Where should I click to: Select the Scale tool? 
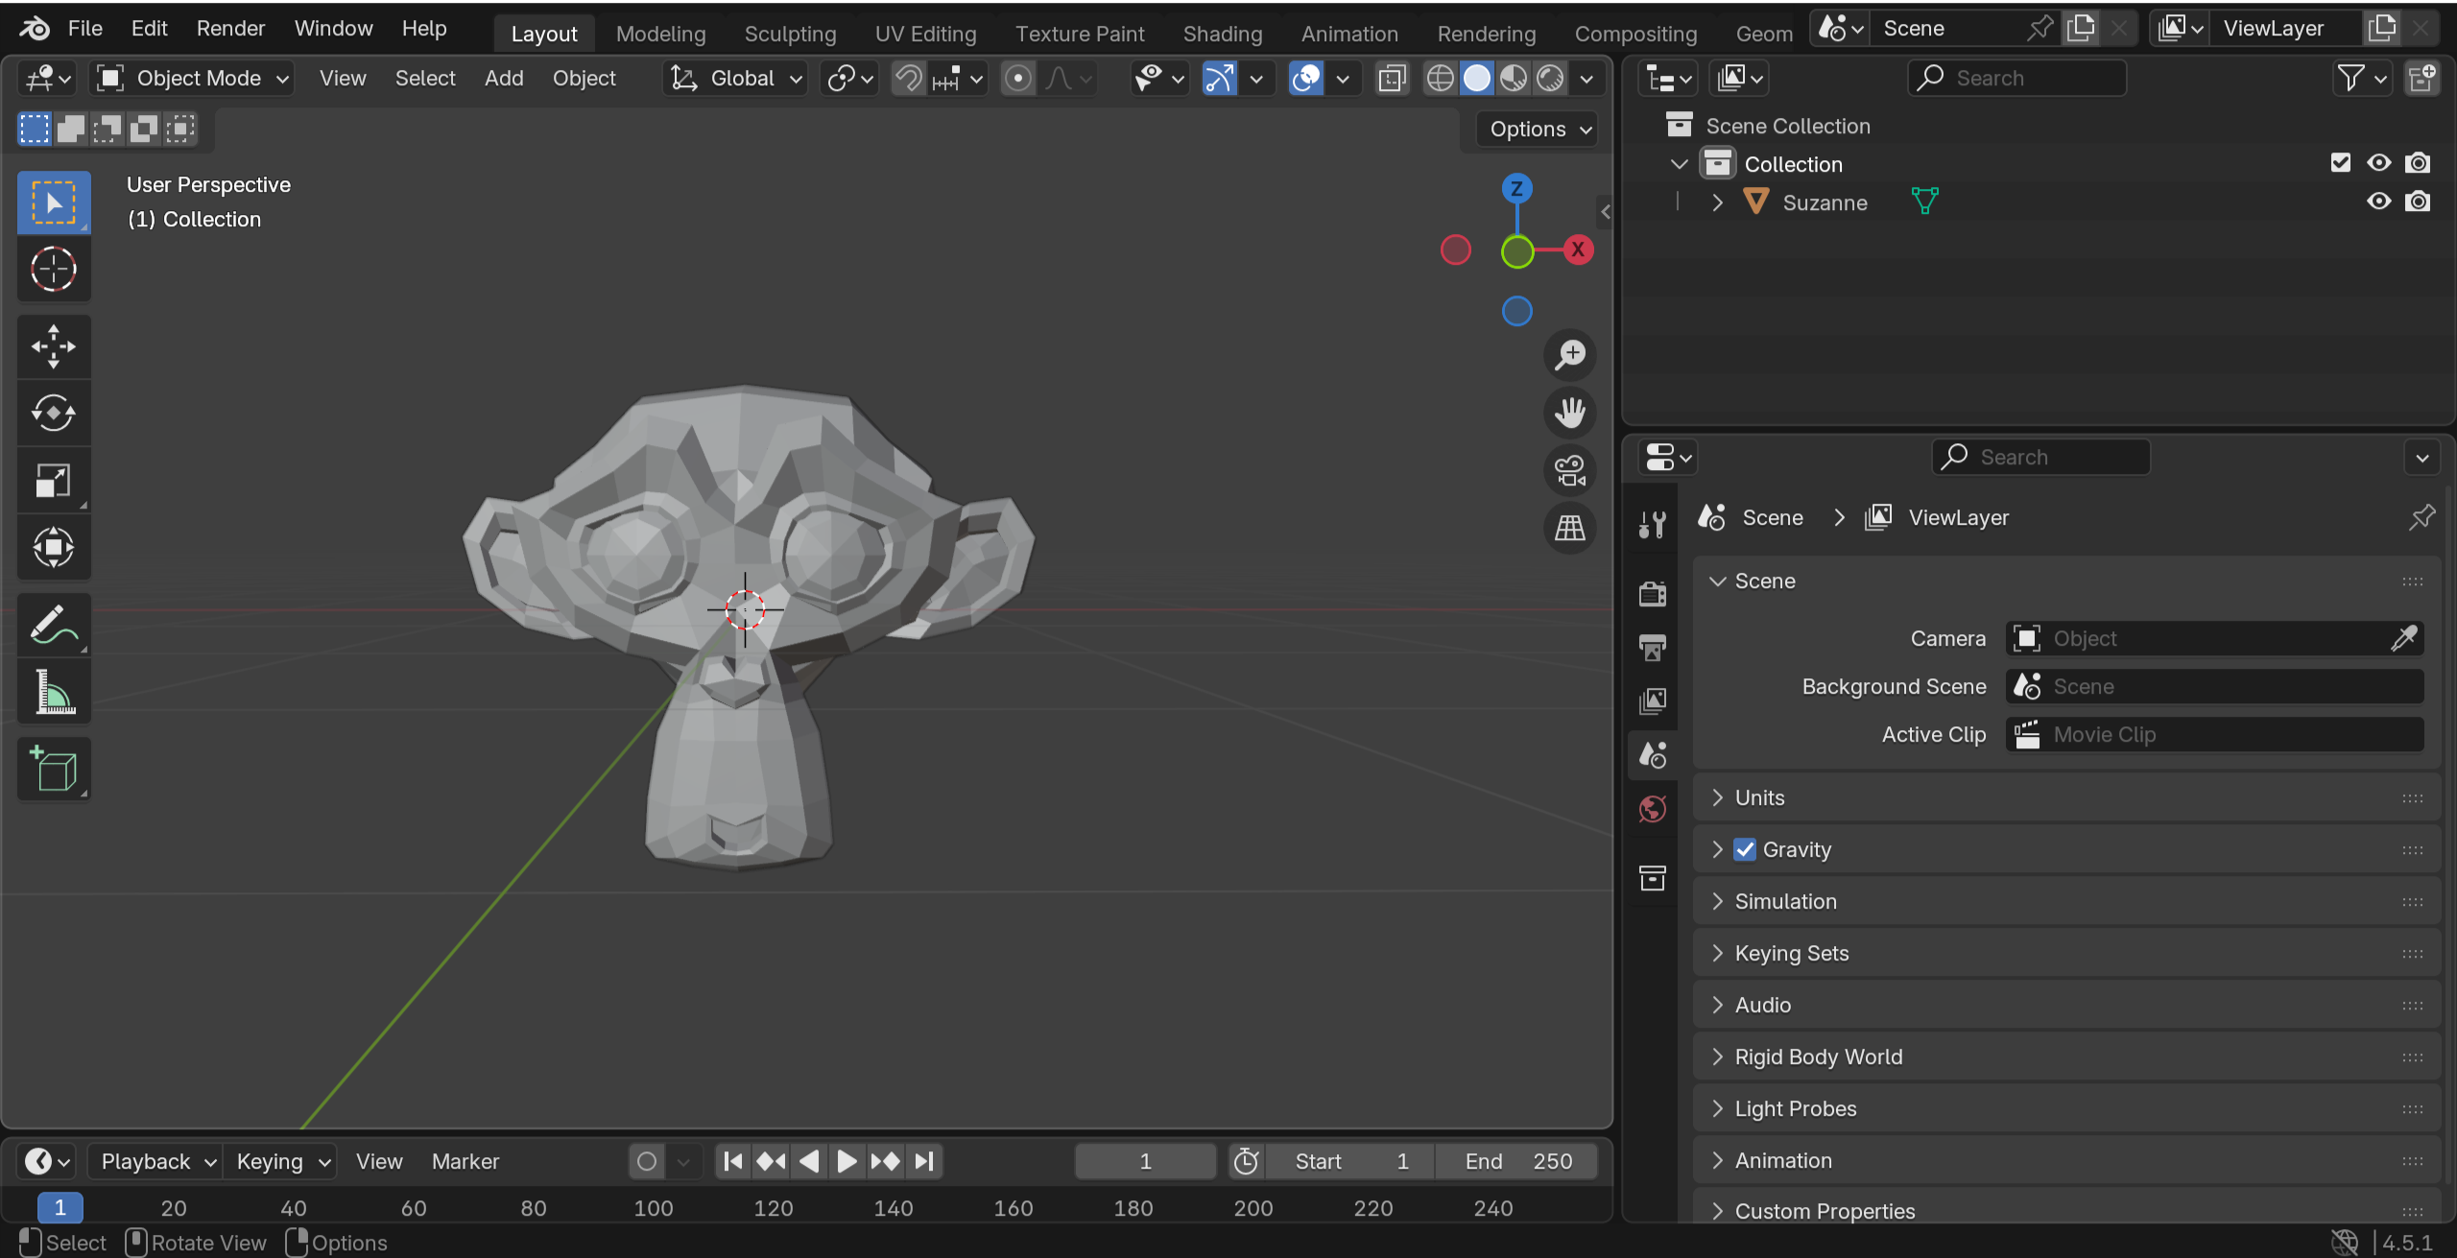54,480
